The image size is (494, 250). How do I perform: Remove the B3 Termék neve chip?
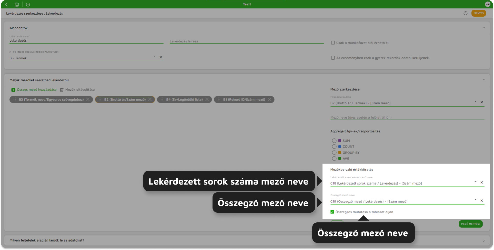(88, 99)
